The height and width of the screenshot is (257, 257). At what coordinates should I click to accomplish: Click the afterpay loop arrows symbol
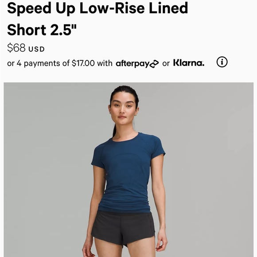[154, 64]
